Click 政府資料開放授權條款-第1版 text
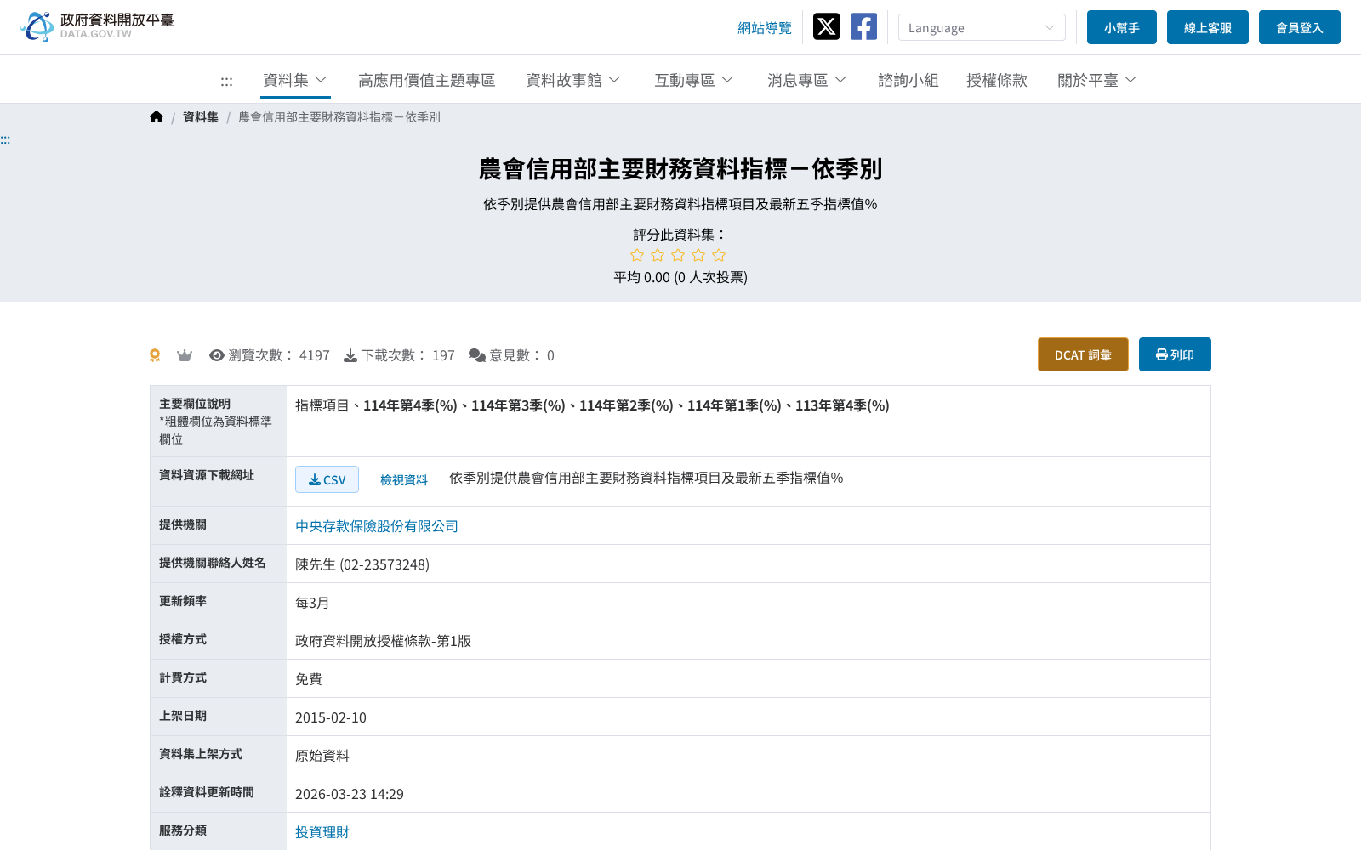The width and height of the screenshot is (1361, 850). pyautogui.click(x=383, y=641)
